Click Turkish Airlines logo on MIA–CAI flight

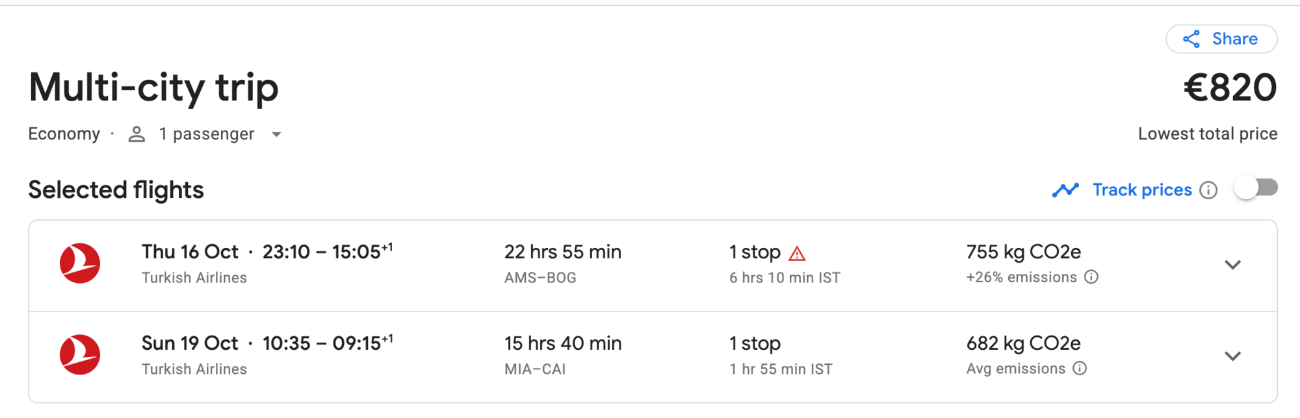click(x=80, y=355)
